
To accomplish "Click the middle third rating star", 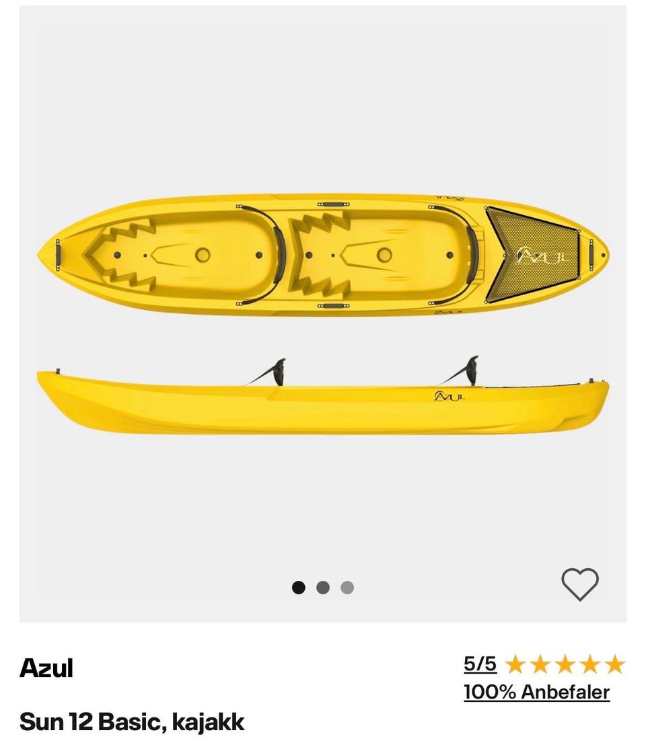I will click(565, 664).
